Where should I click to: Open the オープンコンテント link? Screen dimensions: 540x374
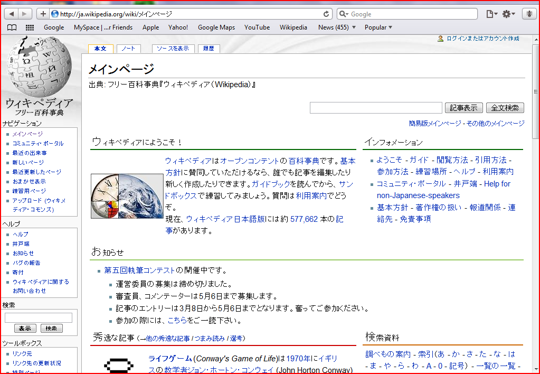click(249, 161)
